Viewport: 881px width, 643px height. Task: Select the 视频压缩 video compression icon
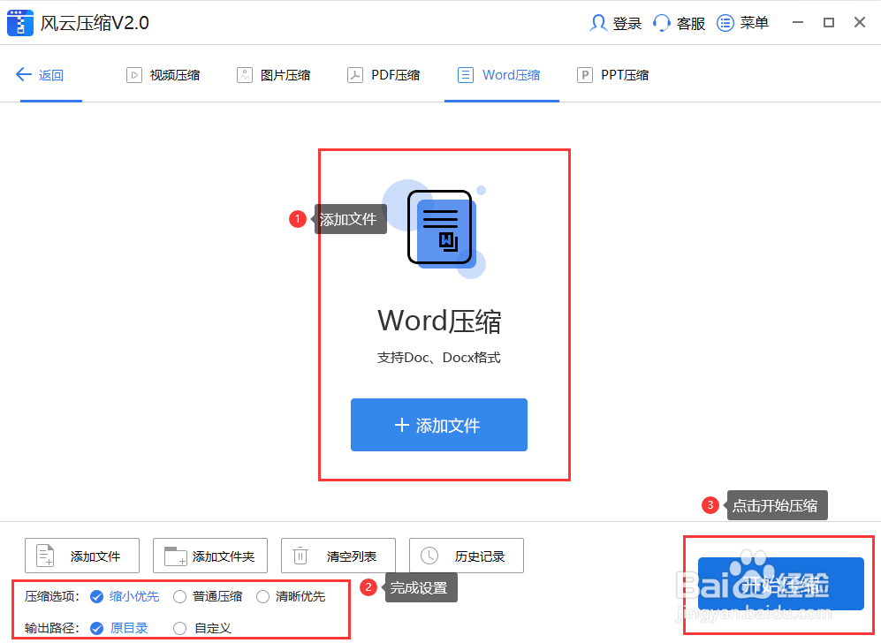134,74
